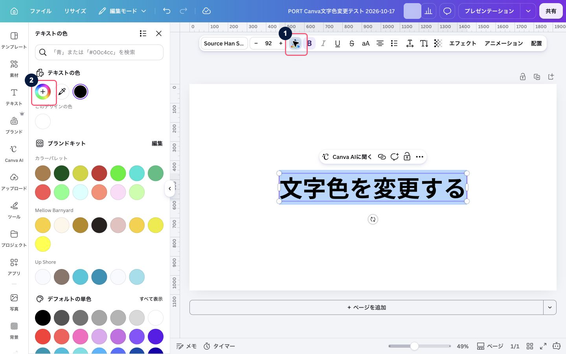
Task: Increase the font size with plus
Action: (281, 43)
